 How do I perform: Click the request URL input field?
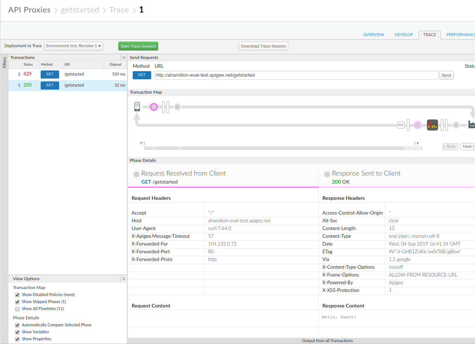tap(296, 75)
